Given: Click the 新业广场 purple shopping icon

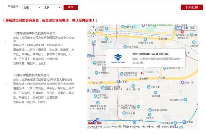Looking at the screenshot, I should click(x=183, y=83).
